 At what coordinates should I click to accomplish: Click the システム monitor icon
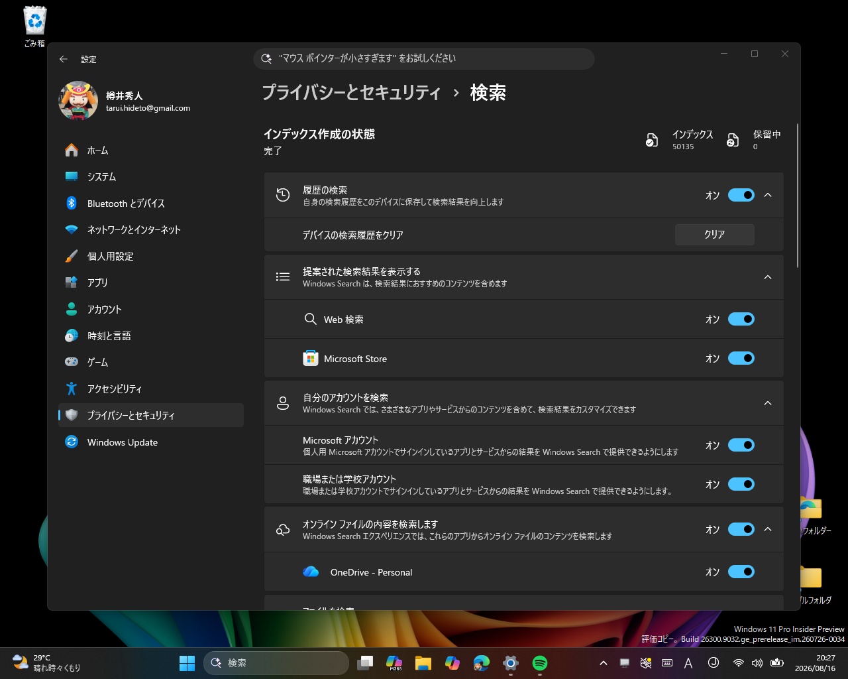point(72,176)
